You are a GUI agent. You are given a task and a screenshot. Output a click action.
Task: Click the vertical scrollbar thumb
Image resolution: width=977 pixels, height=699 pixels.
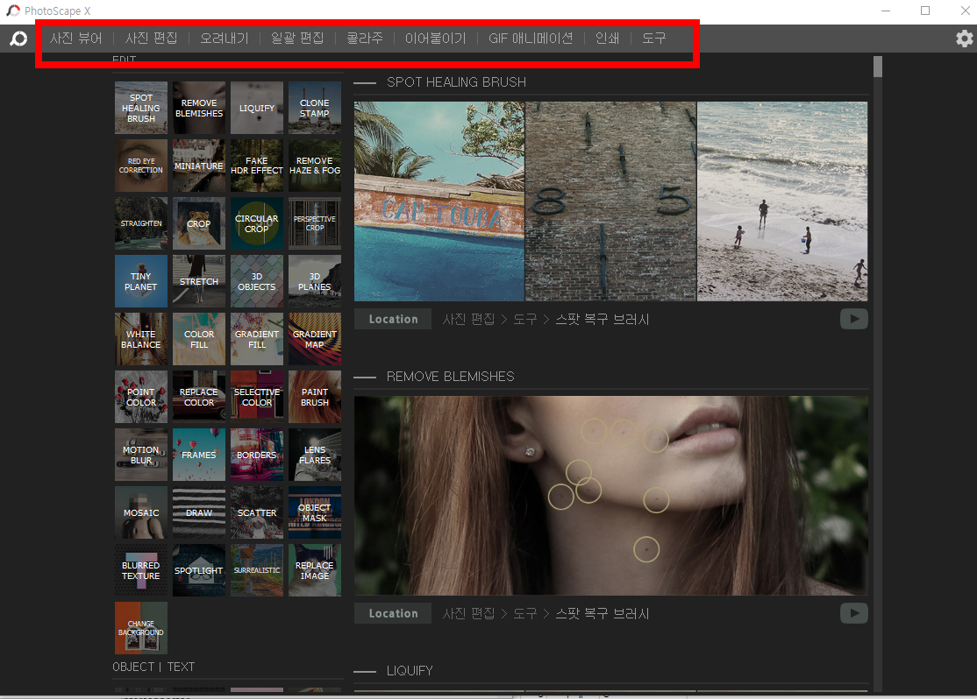click(x=878, y=67)
